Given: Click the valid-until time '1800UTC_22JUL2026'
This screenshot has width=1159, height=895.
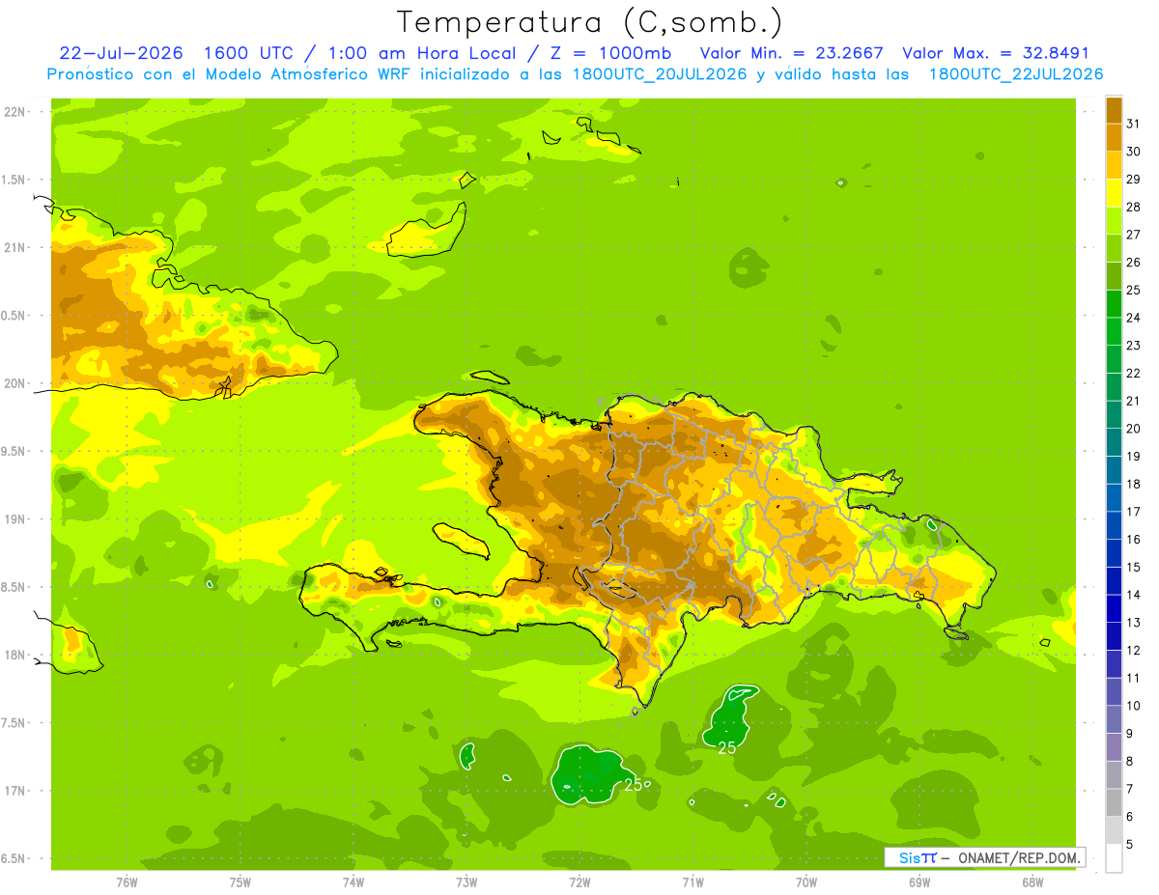Looking at the screenshot, I should (1016, 74).
